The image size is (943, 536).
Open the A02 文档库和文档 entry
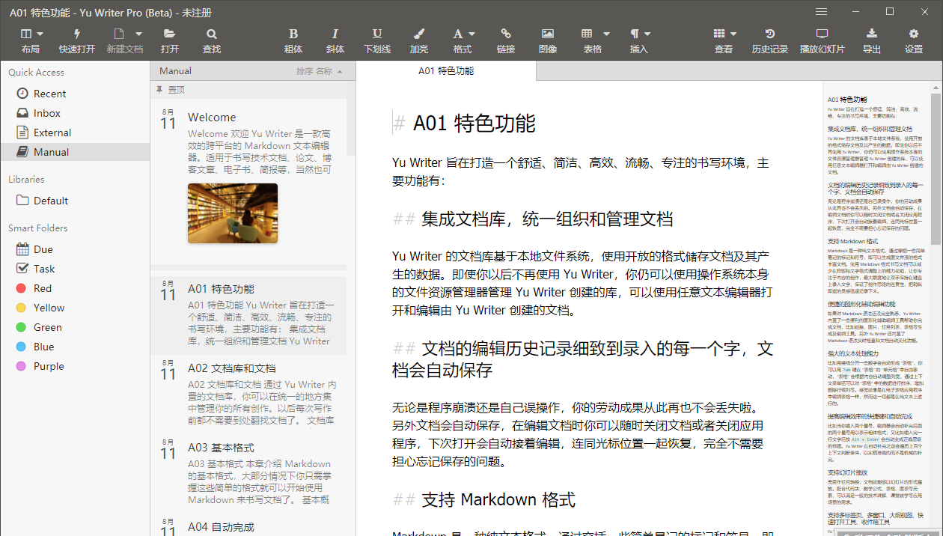click(x=249, y=393)
